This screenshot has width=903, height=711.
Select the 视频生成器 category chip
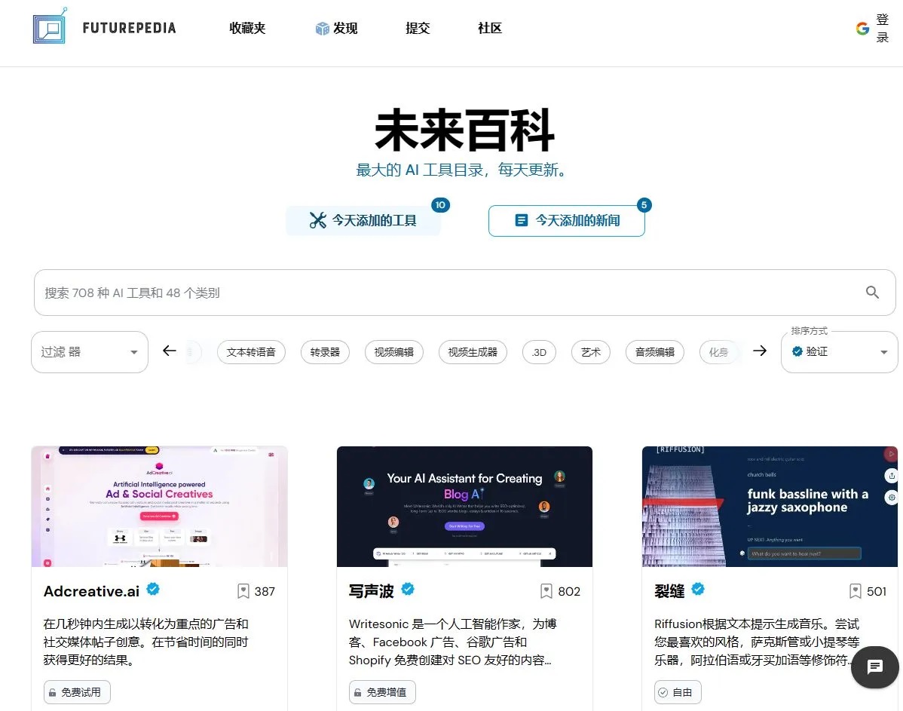[x=473, y=352]
